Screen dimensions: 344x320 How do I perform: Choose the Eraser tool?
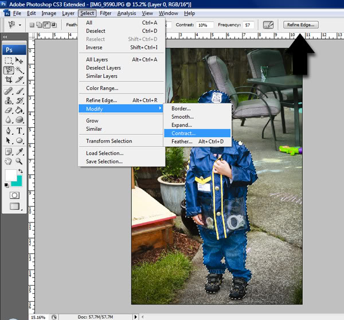pos(9,110)
